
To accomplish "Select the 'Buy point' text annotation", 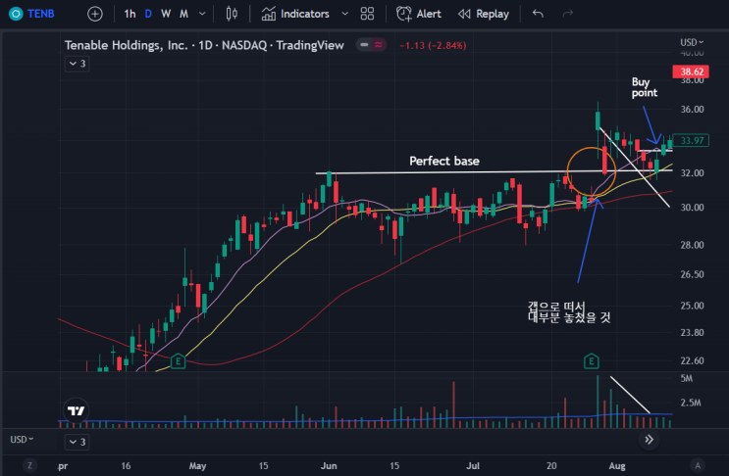I will coord(644,87).
